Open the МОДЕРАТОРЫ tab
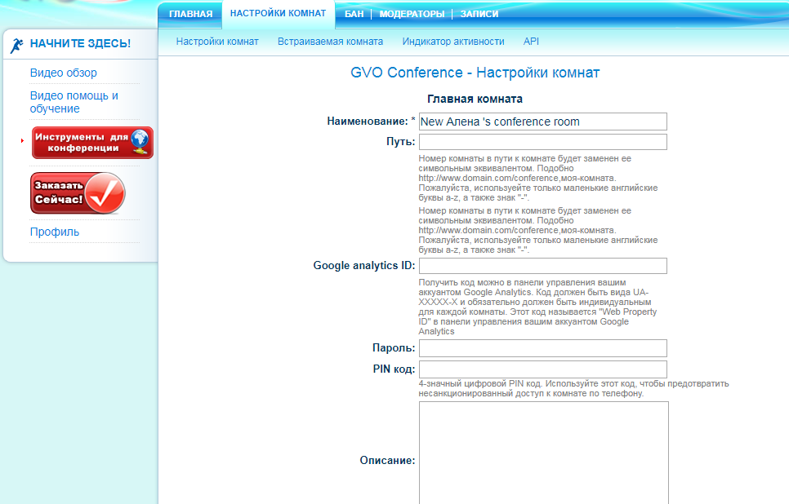This screenshot has height=504, width=789. (x=412, y=14)
